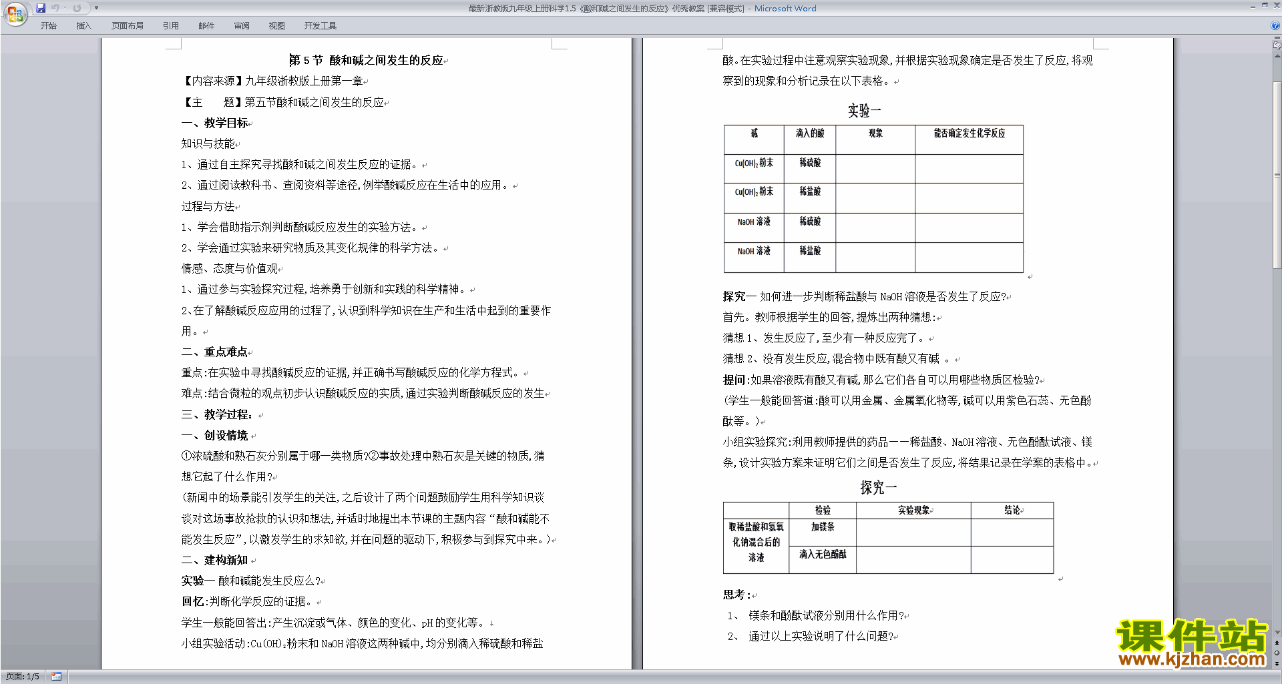Click the proofing status icon in status bar

56,677
